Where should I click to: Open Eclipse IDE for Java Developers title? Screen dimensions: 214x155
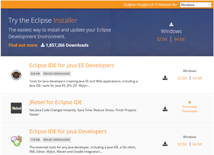(x=68, y=131)
